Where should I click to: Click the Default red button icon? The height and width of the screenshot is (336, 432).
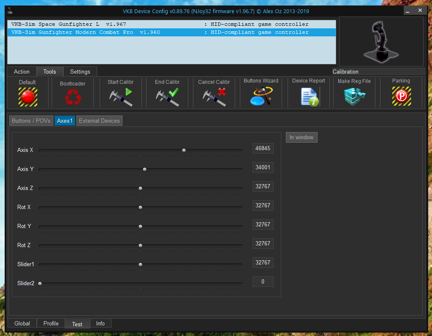coord(27,97)
